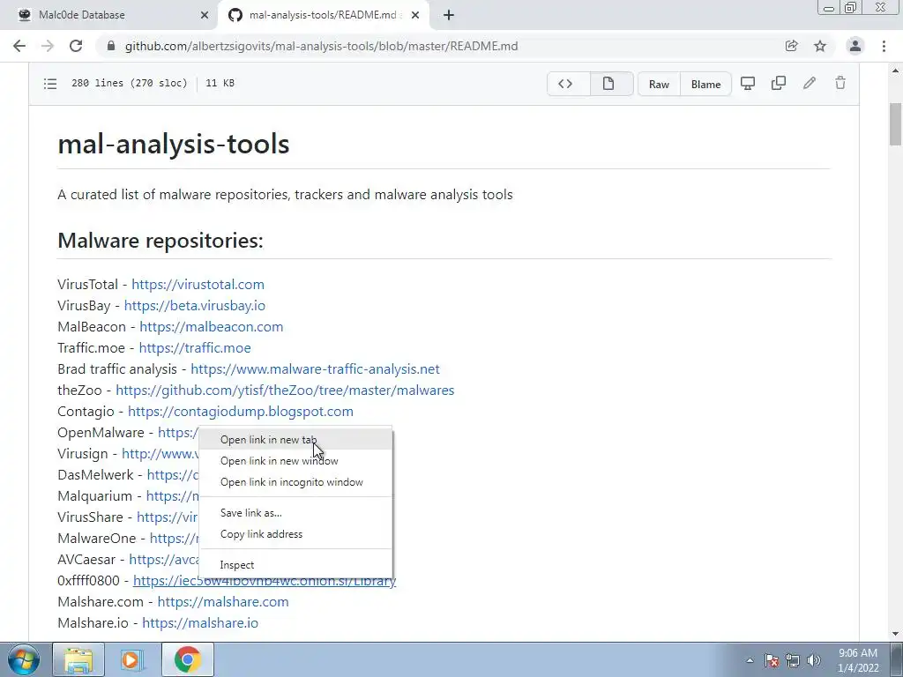
Task: View Raw file
Action: click(x=659, y=84)
